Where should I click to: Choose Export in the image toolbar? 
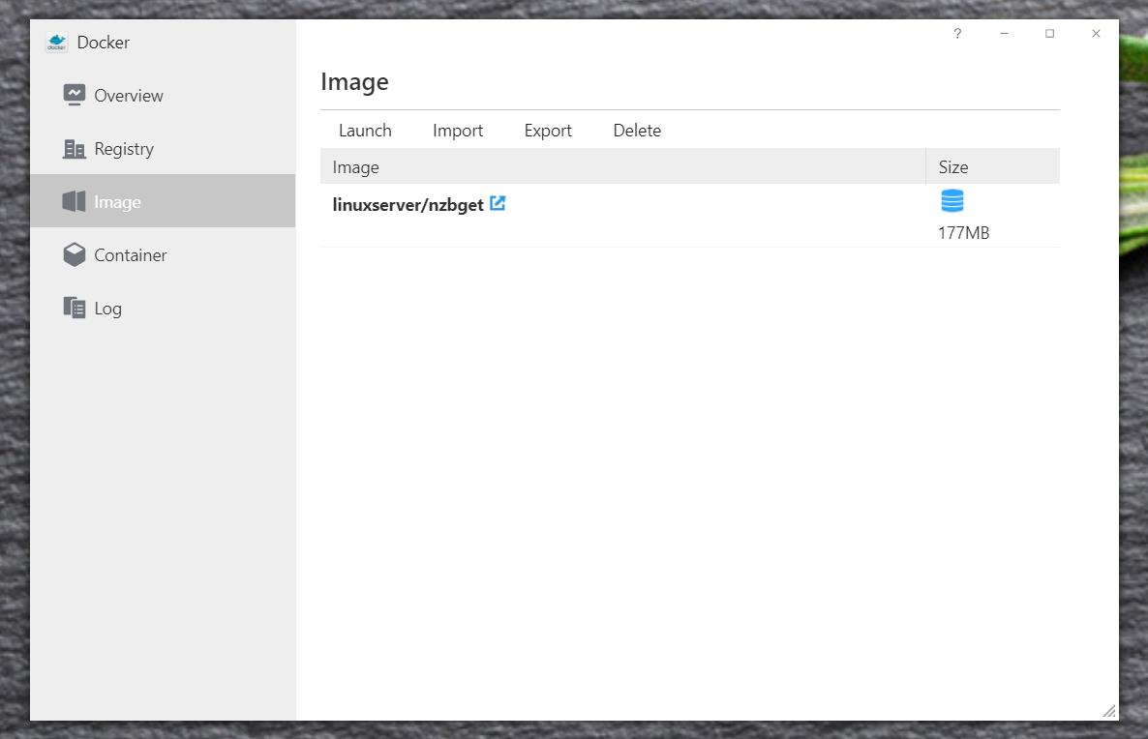[x=548, y=131]
